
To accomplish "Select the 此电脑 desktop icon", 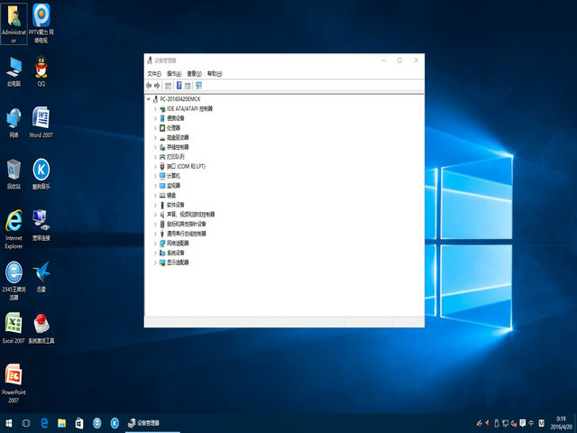I will 14,72.
